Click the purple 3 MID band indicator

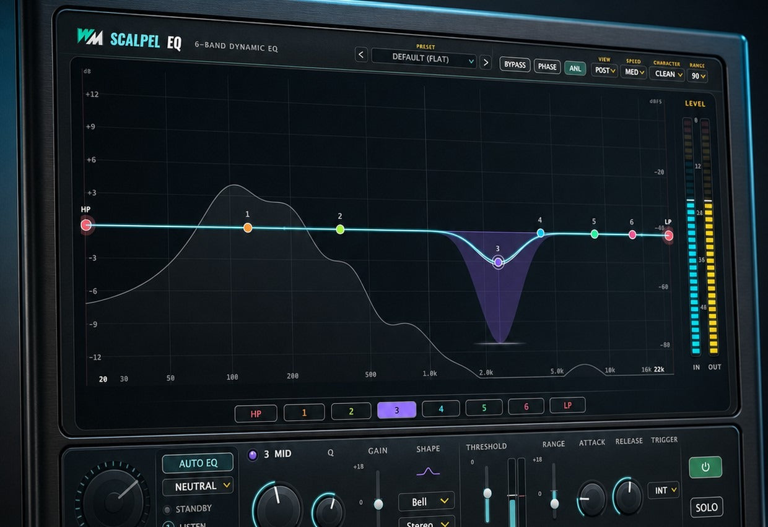[x=252, y=455]
